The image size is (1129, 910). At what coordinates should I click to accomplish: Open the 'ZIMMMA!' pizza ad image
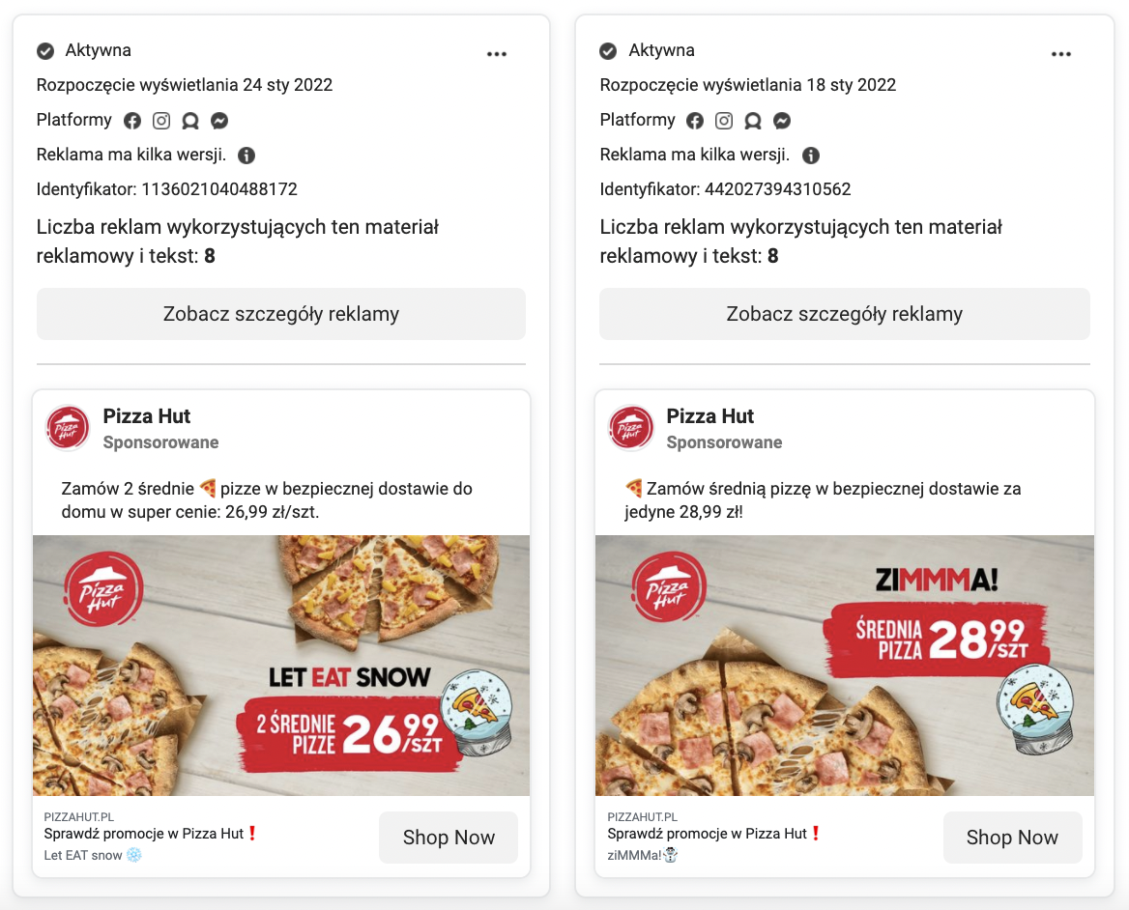[x=844, y=666]
